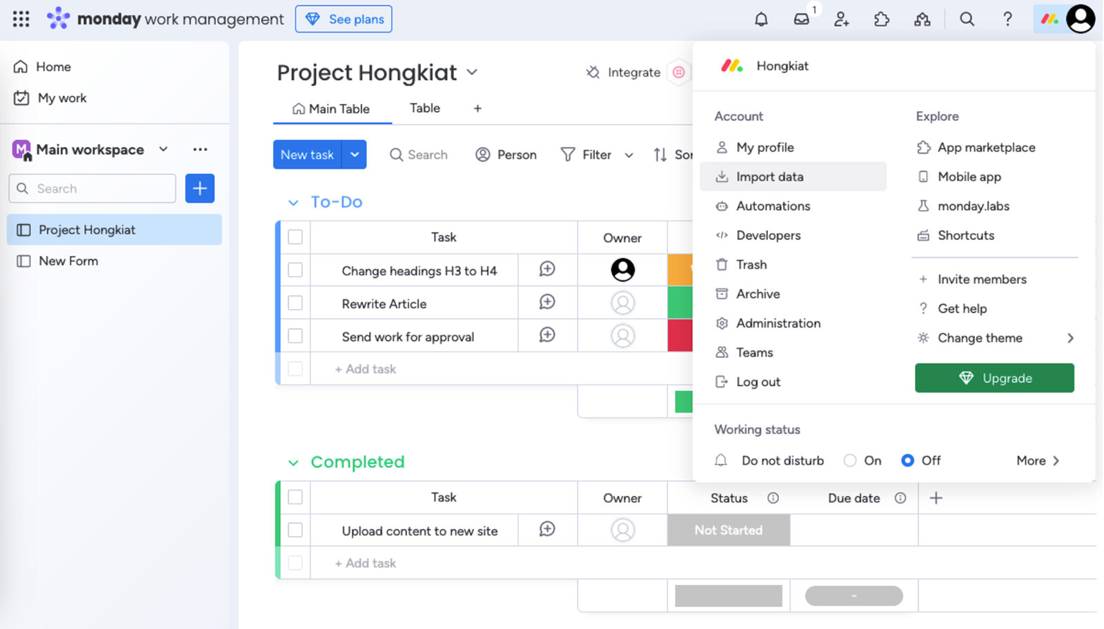Click Add task row in To-Do group
Image resolution: width=1104 pixels, height=629 pixels.
[366, 369]
